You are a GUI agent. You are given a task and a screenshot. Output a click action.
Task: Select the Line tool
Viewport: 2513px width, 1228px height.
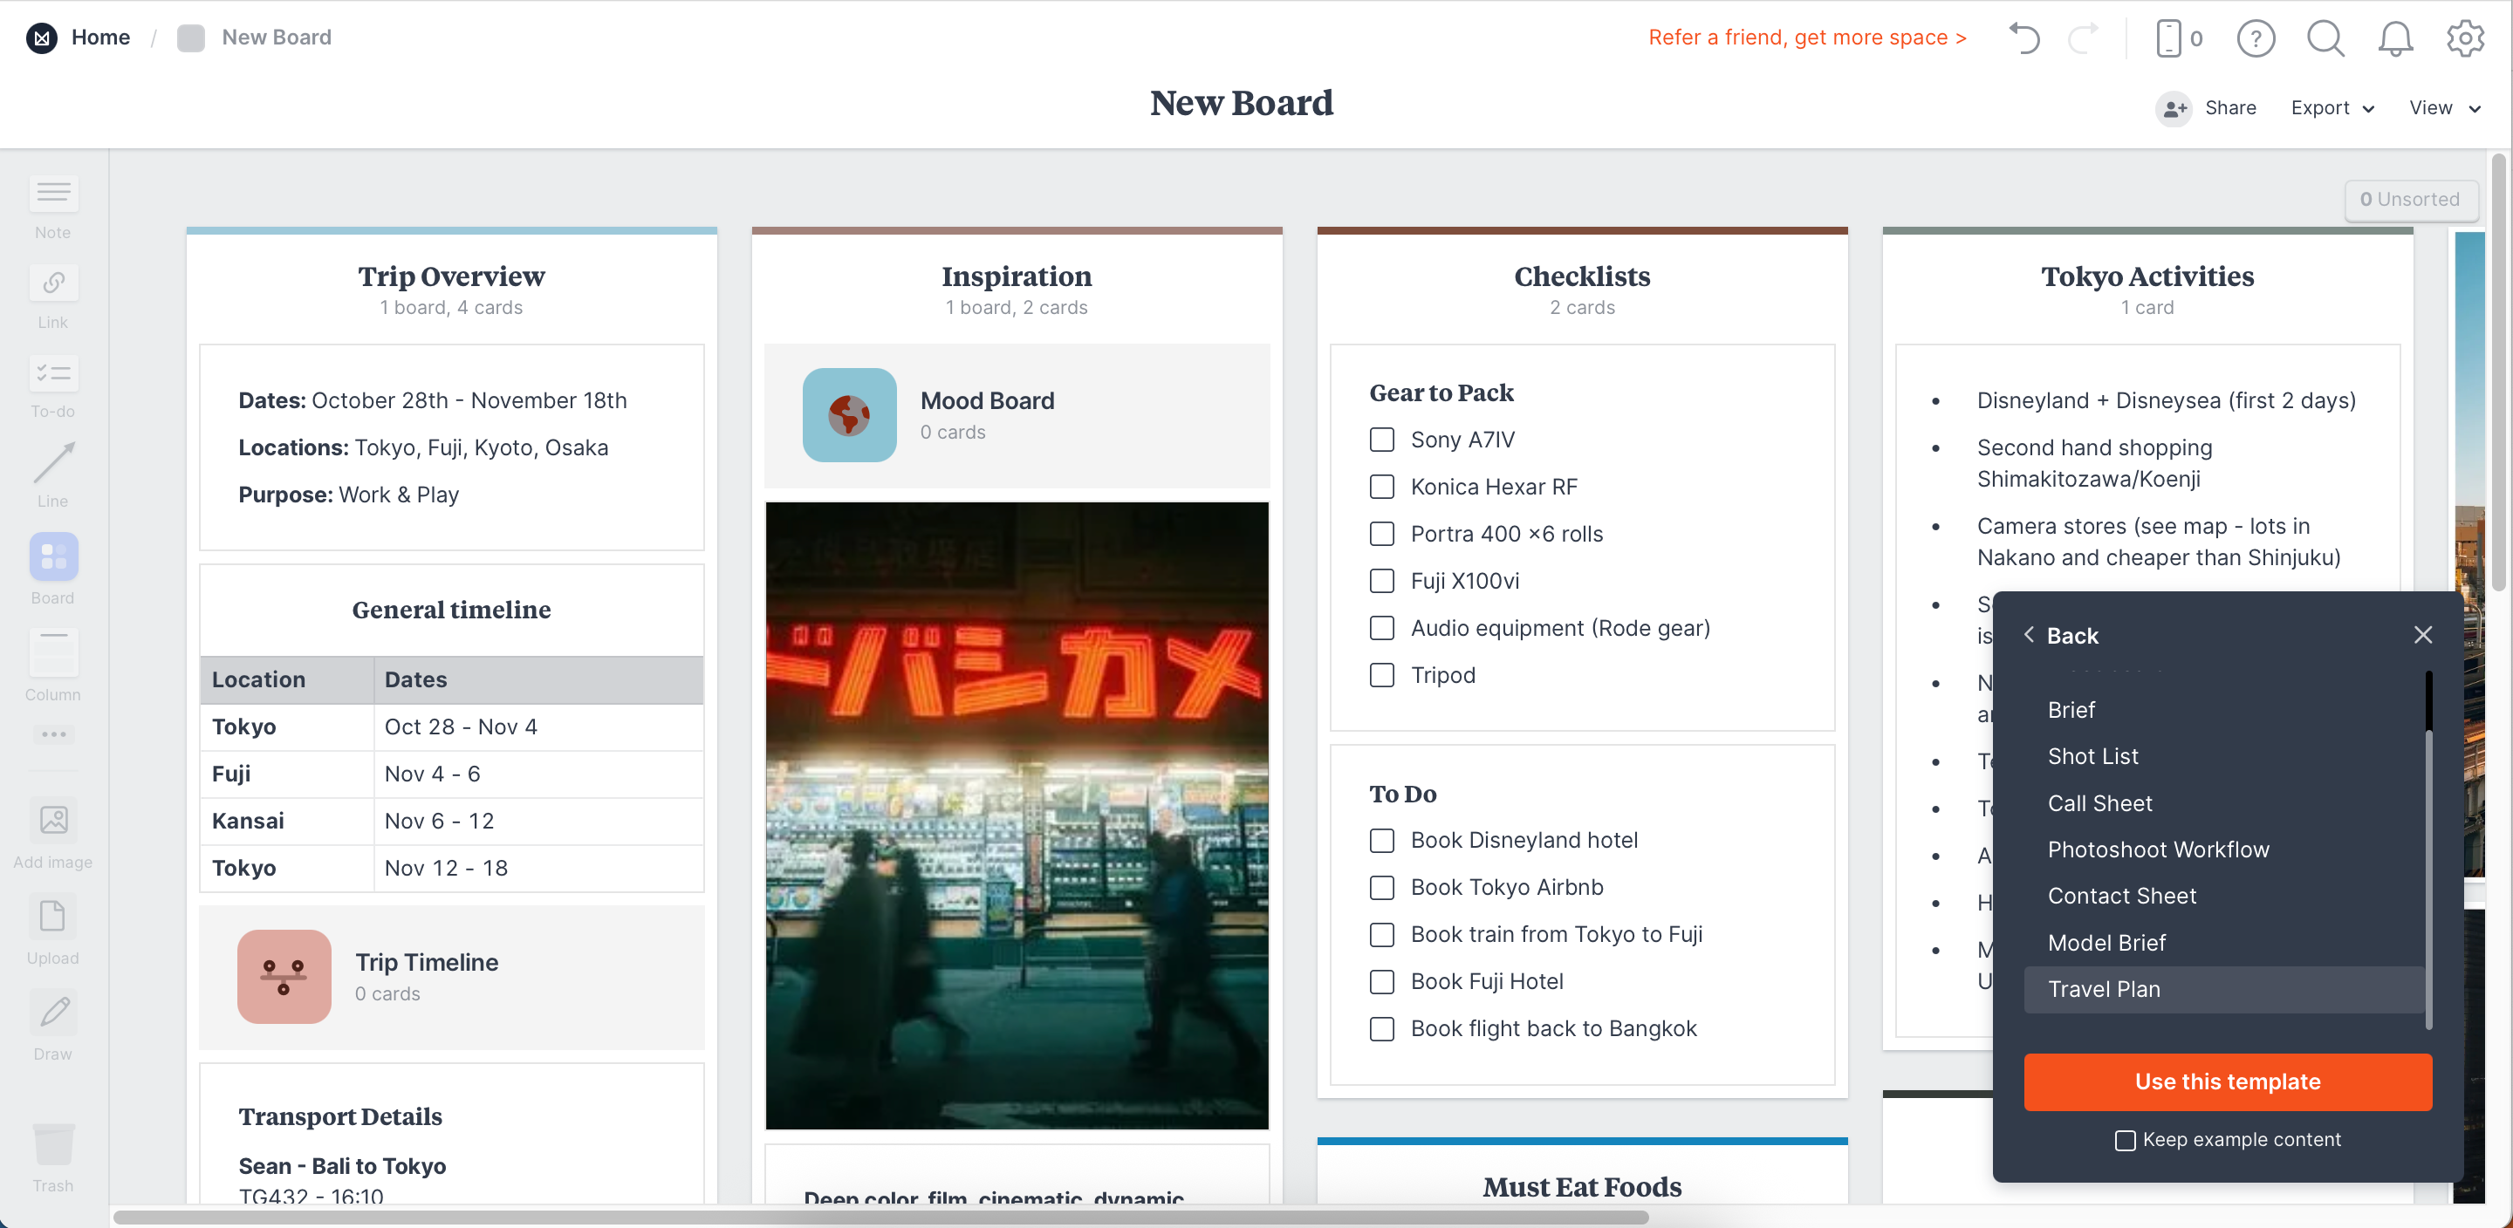(52, 463)
